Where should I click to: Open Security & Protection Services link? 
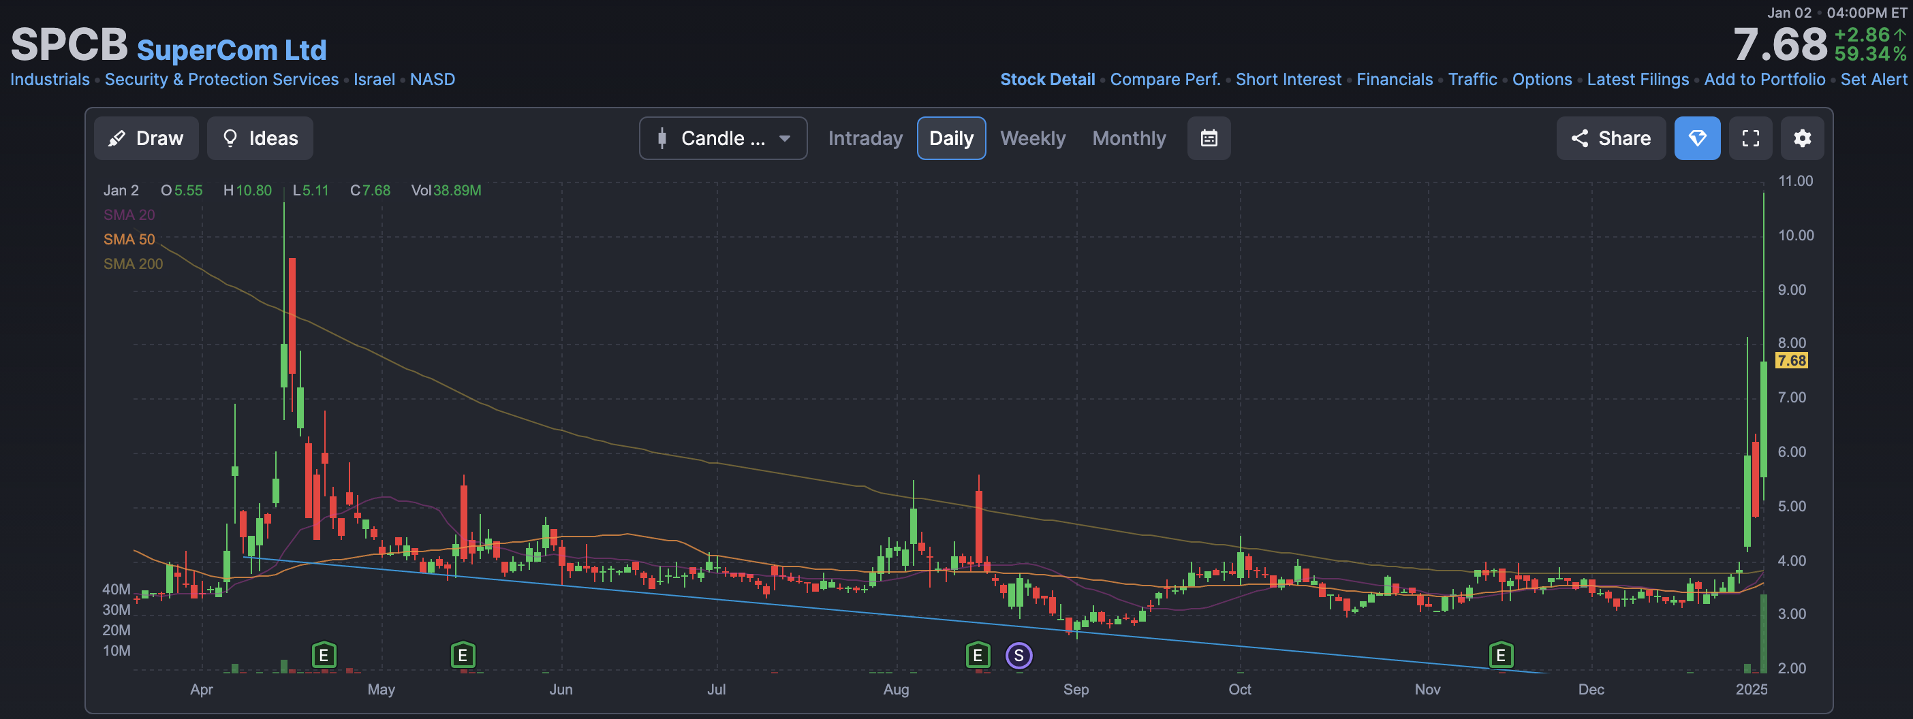coord(221,80)
